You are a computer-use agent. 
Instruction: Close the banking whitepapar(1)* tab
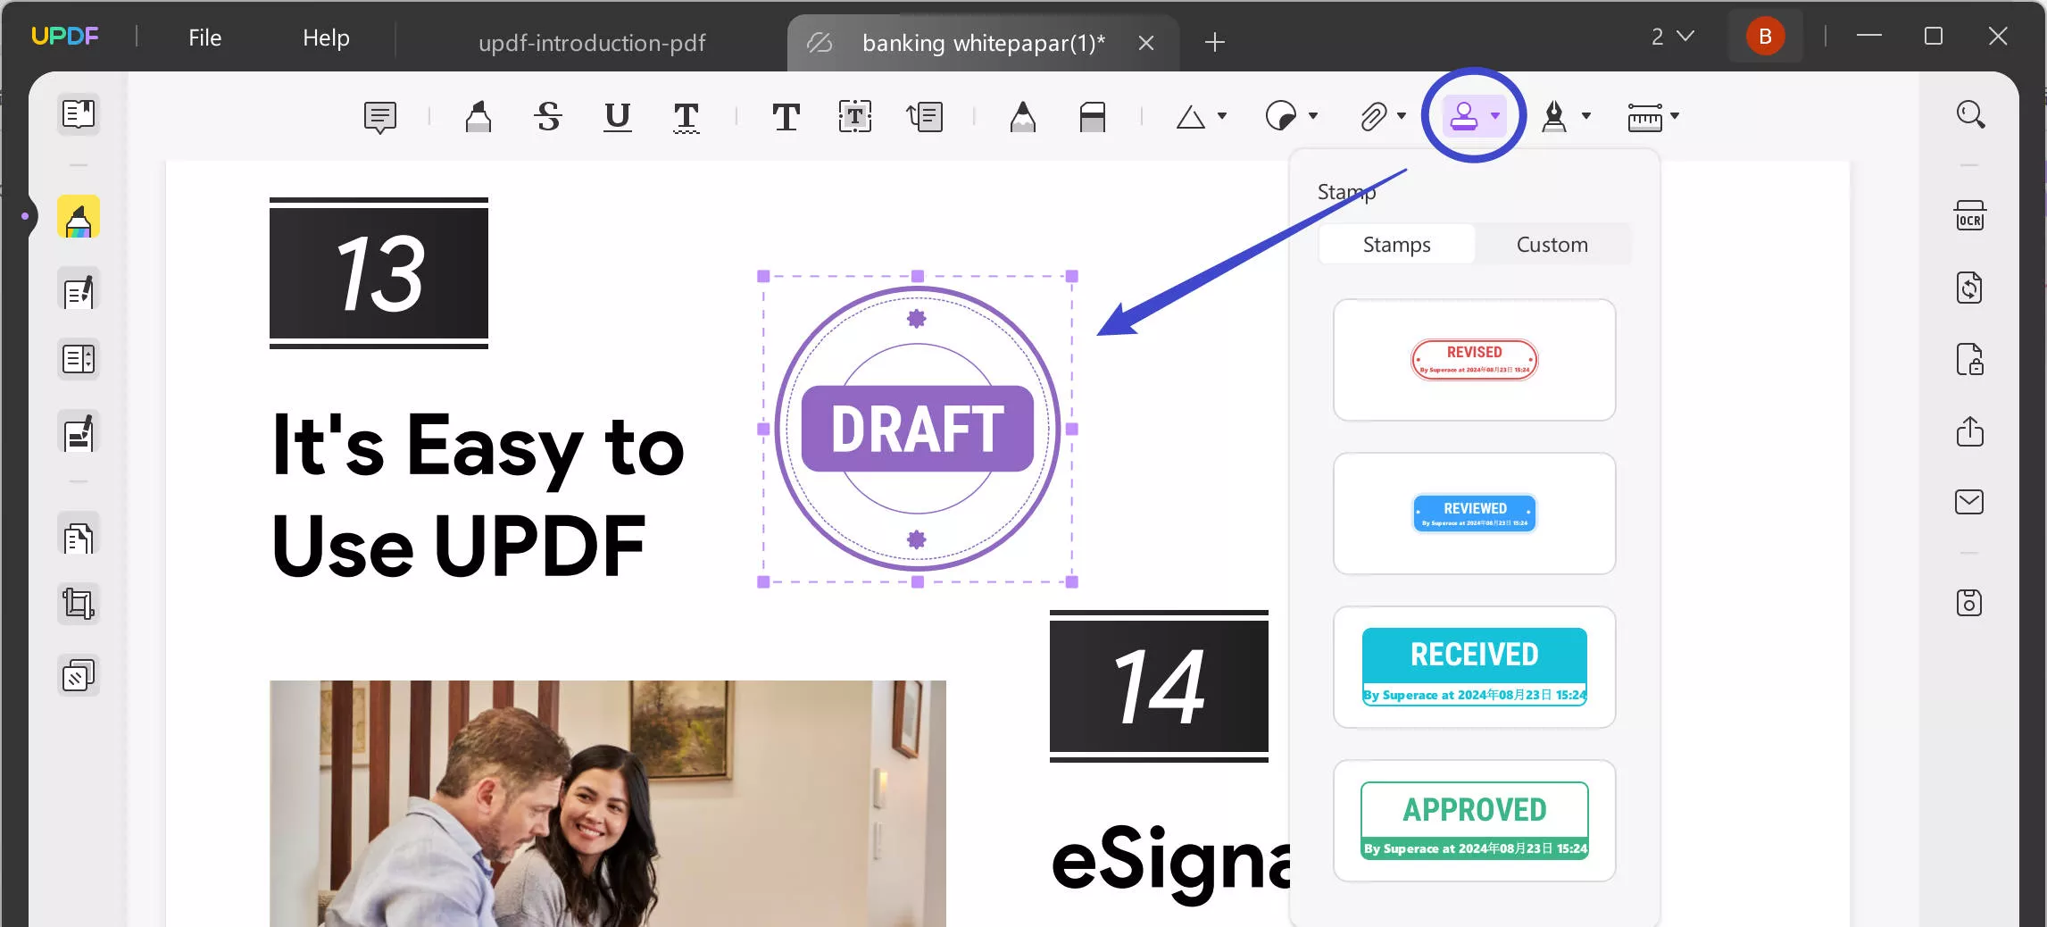pyautogui.click(x=1146, y=43)
